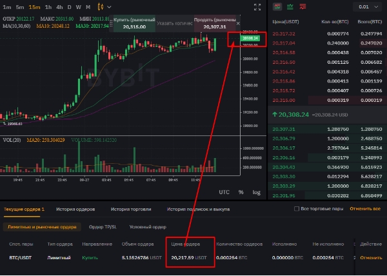Show bids-only order book view
Screen dimensions: 387x276
(x=290, y=6)
